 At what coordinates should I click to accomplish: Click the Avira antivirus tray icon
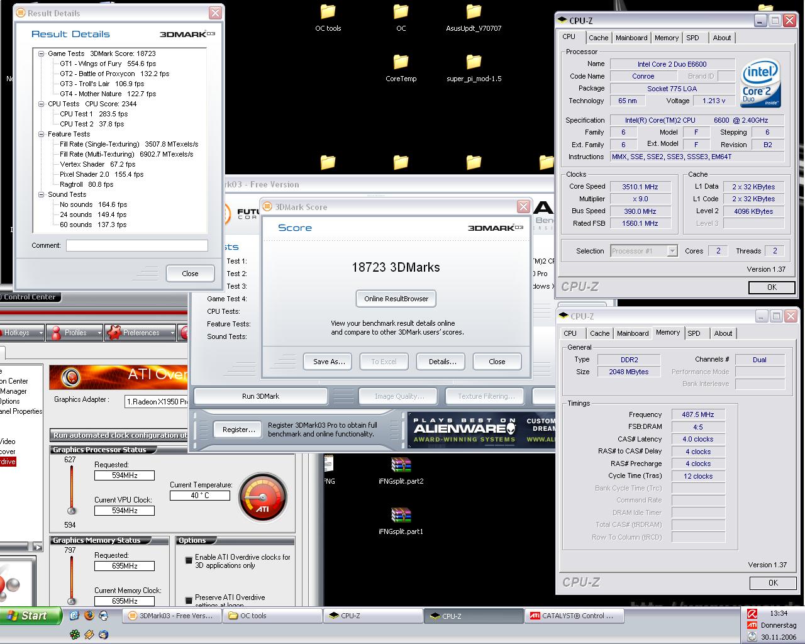752,614
